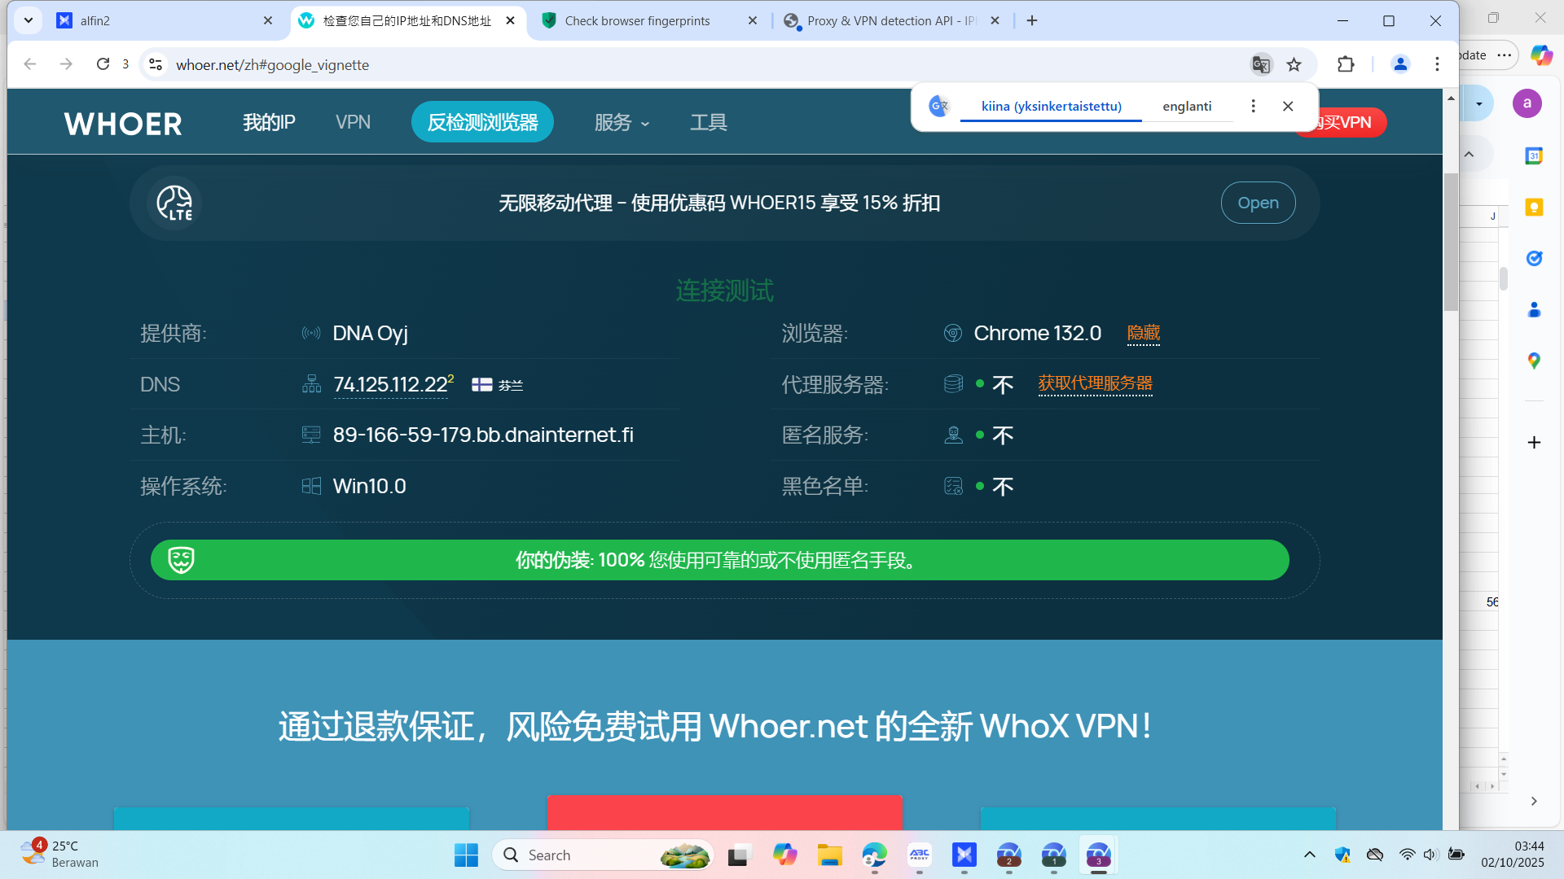
Task: Click the 获取代理服务器 link
Action: [1095, 383]
